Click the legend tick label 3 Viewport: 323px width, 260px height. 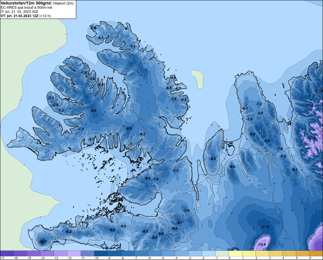click(270, 258)
